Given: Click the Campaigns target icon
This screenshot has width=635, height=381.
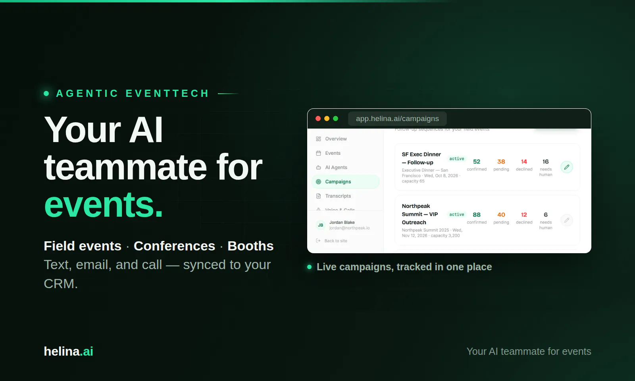Looking at the screenshot, I should point(318,182).
